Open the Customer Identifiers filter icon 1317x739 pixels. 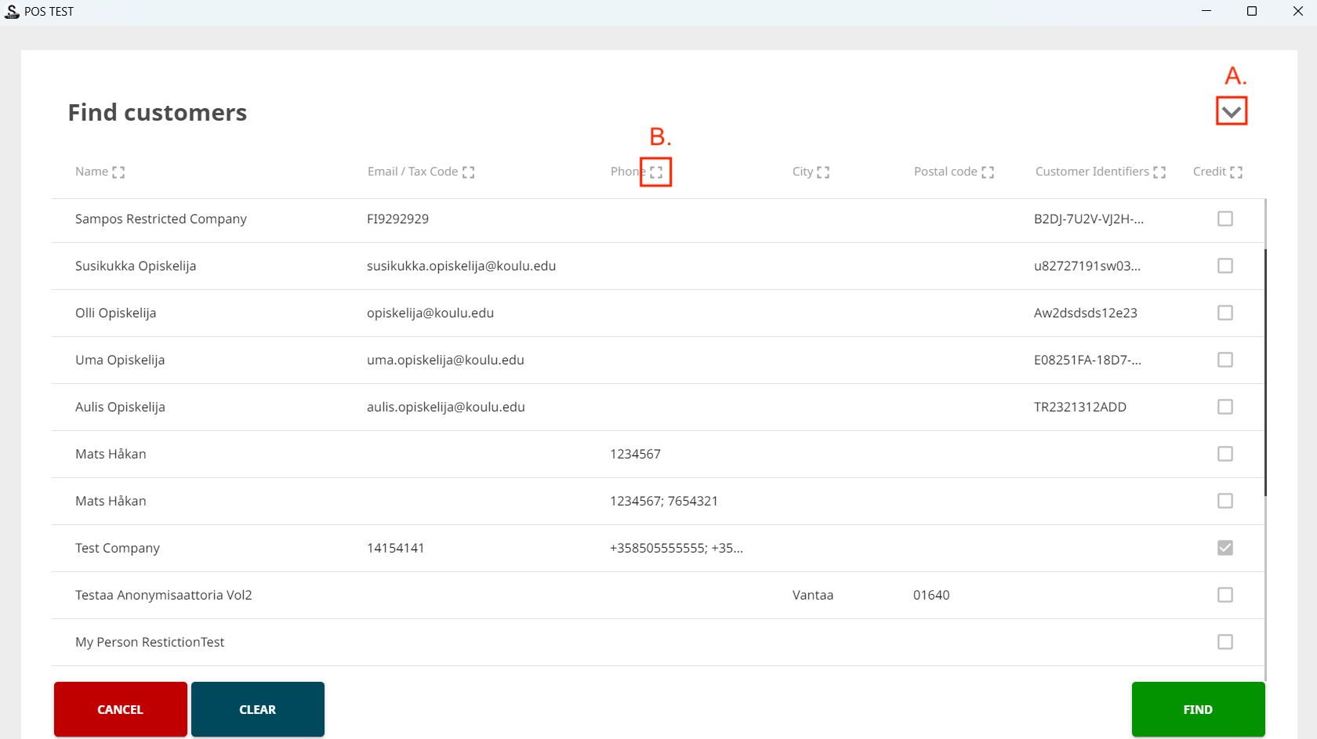click(x=1159, y=172)
